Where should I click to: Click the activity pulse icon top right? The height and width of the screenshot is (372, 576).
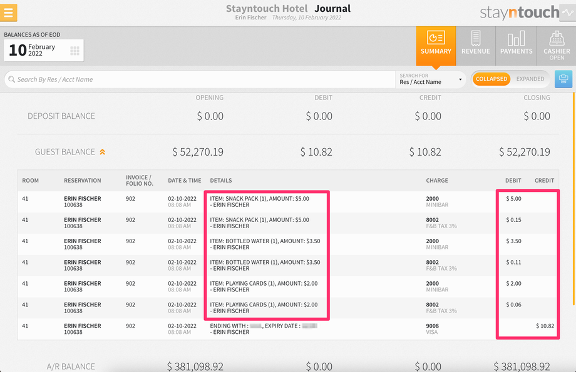568,13
